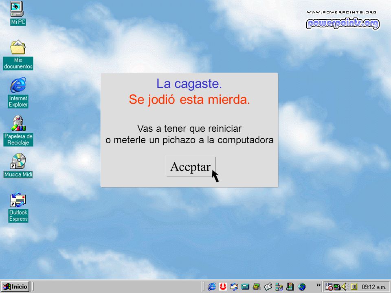This screenshot has width=391, height=293.
Task: Click the film strip media quick launch icon
Action: [290, 287]
